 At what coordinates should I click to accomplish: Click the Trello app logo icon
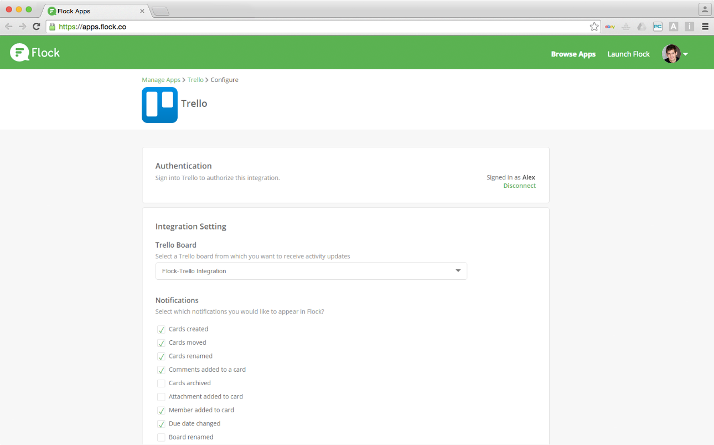click(x=159, y=105)
